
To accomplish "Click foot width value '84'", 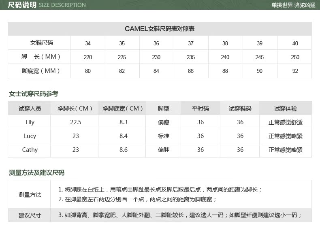I will 156,71.
